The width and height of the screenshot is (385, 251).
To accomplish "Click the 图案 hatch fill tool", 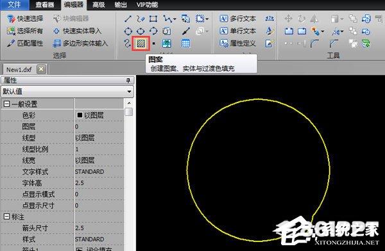I will (141, 44).
